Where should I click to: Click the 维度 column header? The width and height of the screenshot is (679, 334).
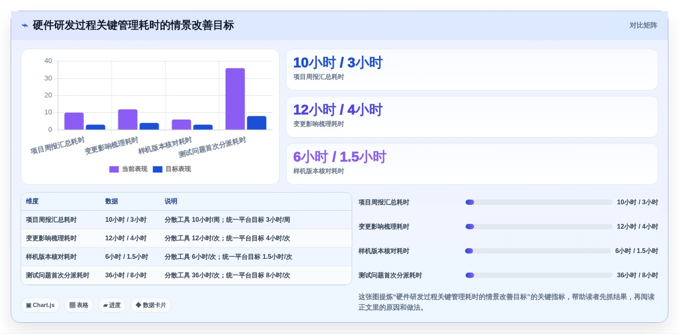coord(32,202)
